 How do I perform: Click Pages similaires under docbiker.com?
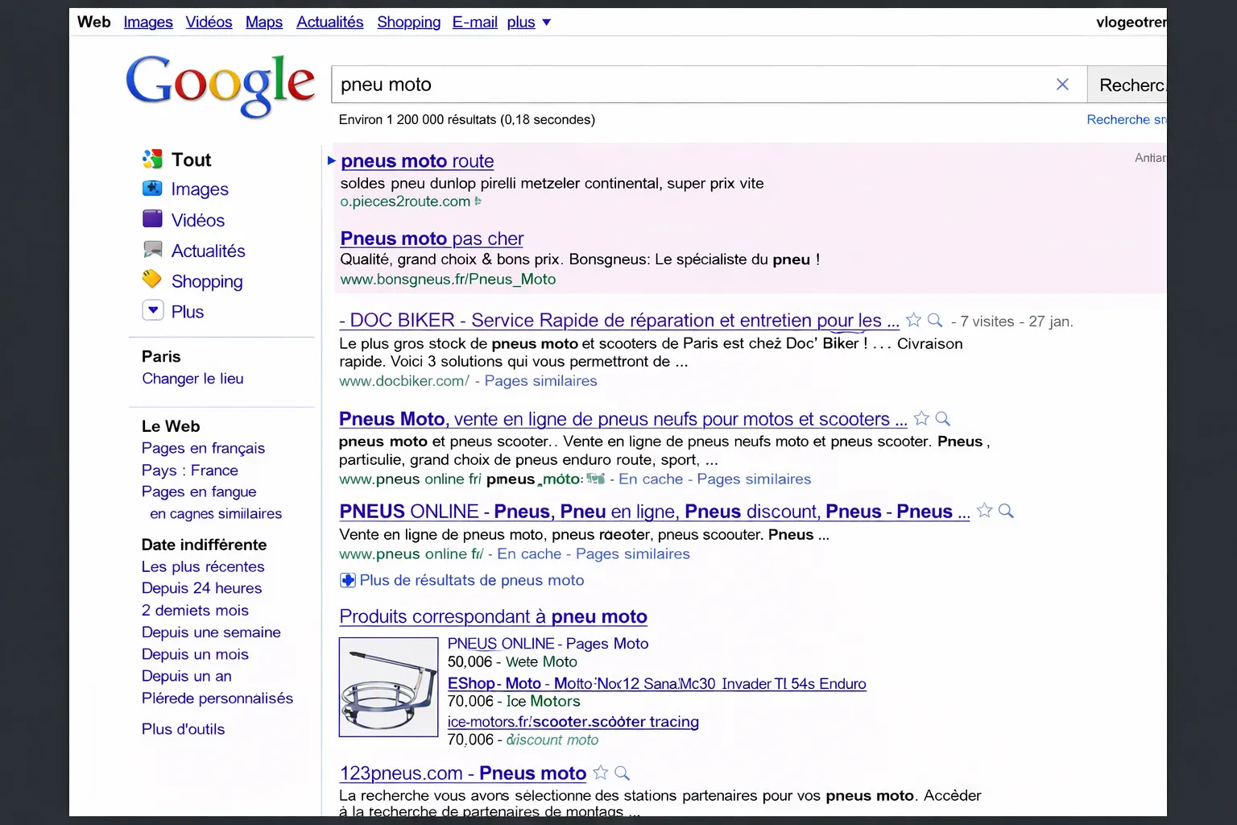[x=541, y=381]
